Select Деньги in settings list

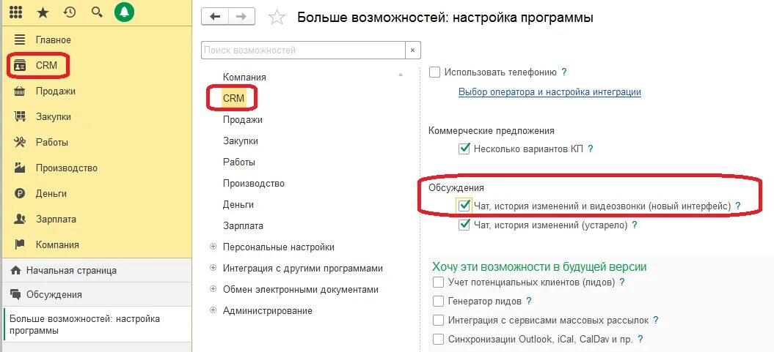coord(238,204)
